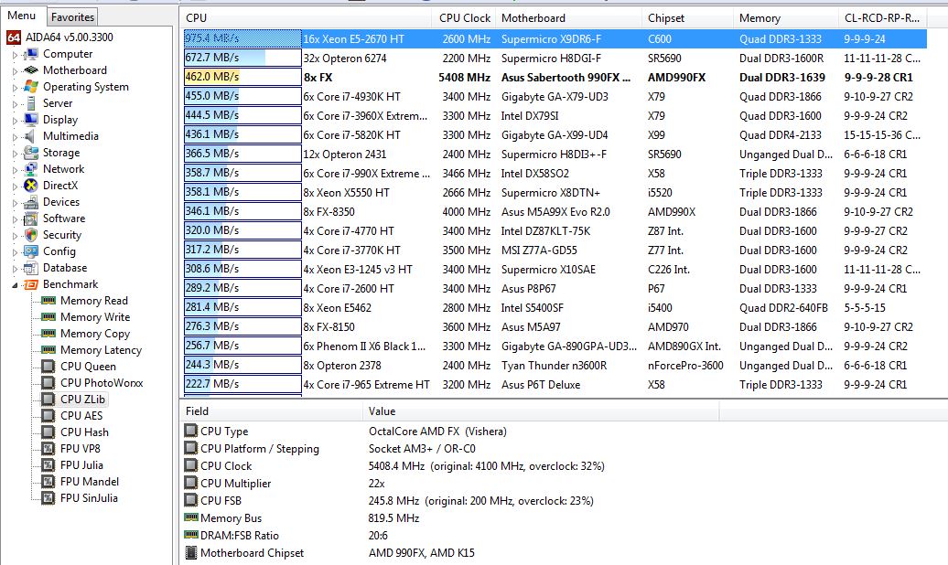Screen dimensions: 948x565
Task: Open the CPU AES benchmark
Action: click(81, 416)
